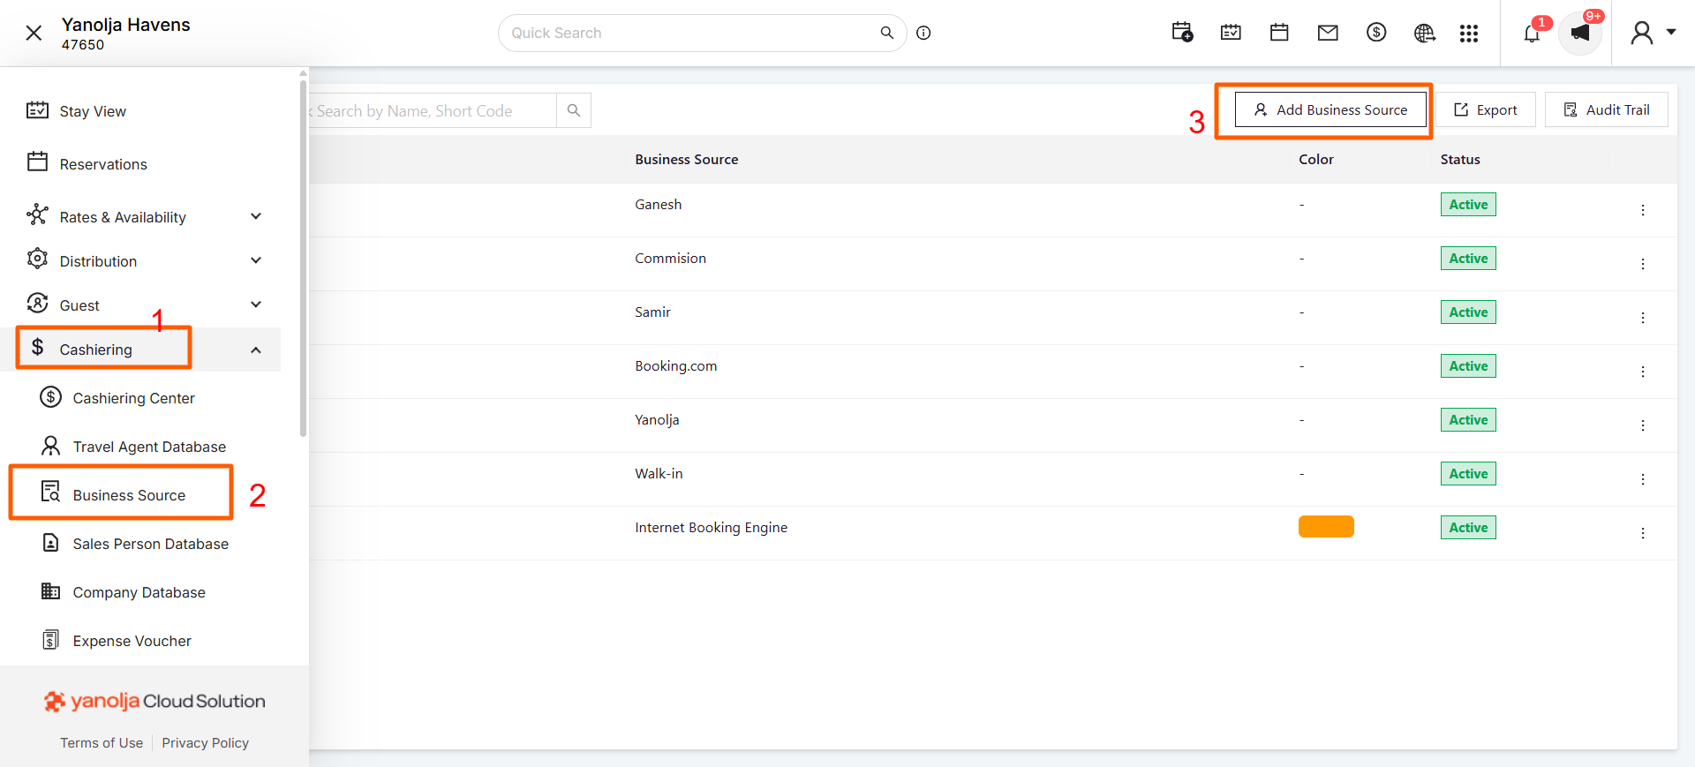
Task: Click the Active status badge for Ganesh
Action: click(x=1468, y=205)
